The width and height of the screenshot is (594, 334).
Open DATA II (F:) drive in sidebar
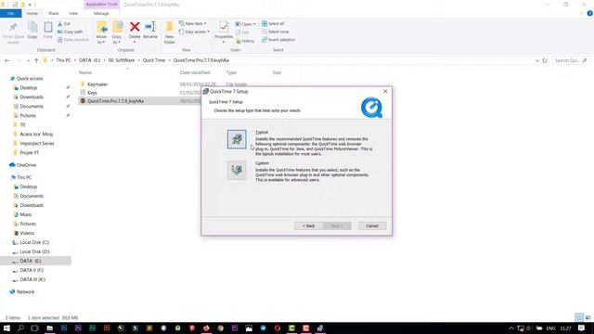click(x=32, y=270)
